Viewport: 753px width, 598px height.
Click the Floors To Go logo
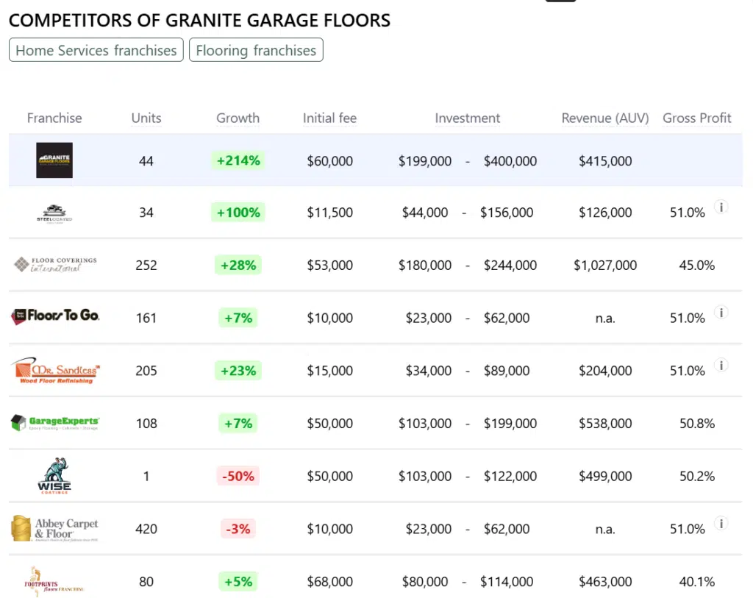pos(54,316)
